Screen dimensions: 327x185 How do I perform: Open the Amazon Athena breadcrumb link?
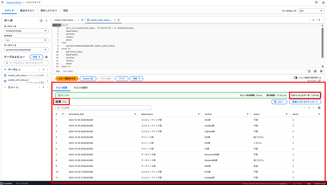[14, 2]
